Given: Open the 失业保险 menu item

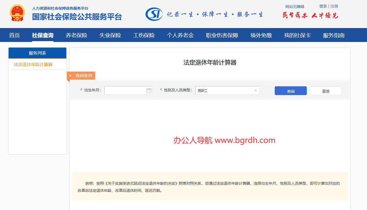Looking at the screenshot, I should (x=110, y=35).
